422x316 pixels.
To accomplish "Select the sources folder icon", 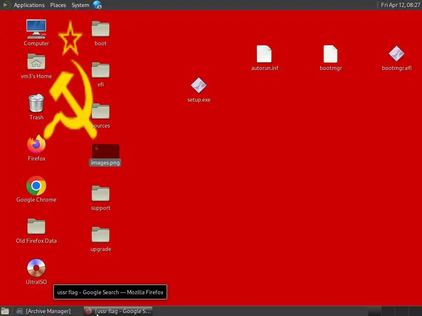I will pyautogui.click(x=101, y=111).
